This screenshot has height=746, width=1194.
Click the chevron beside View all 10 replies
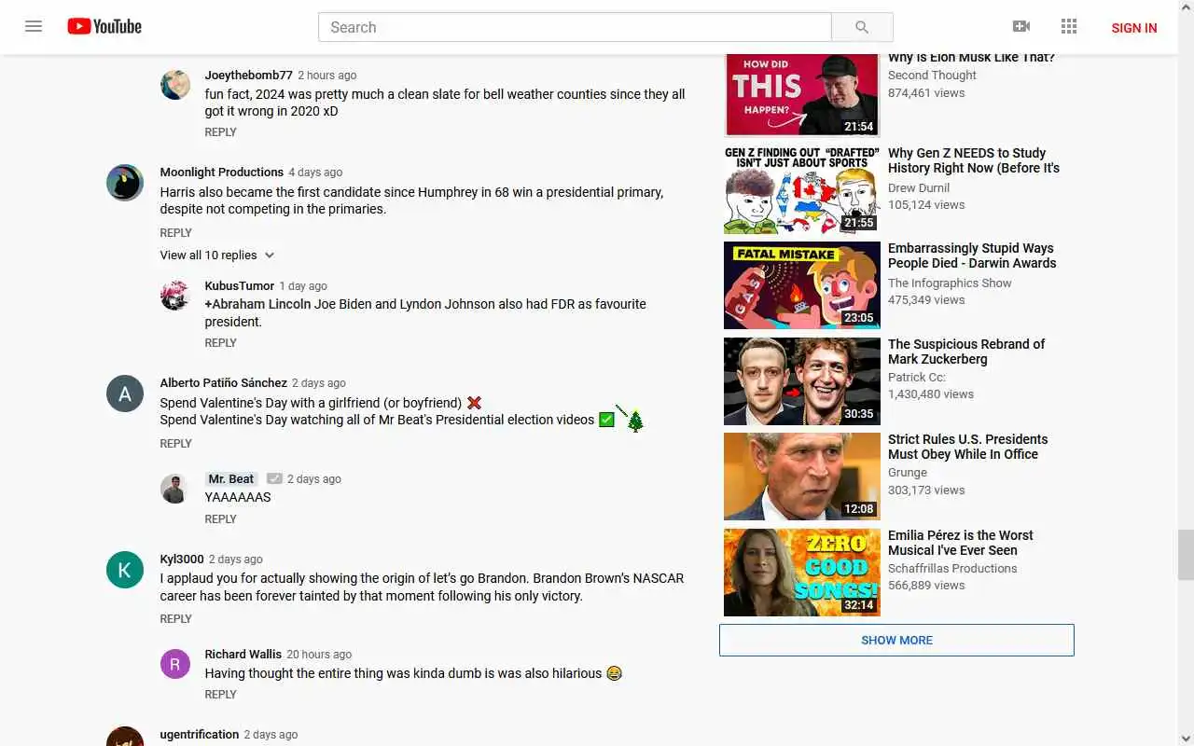[x=270, y=256]
